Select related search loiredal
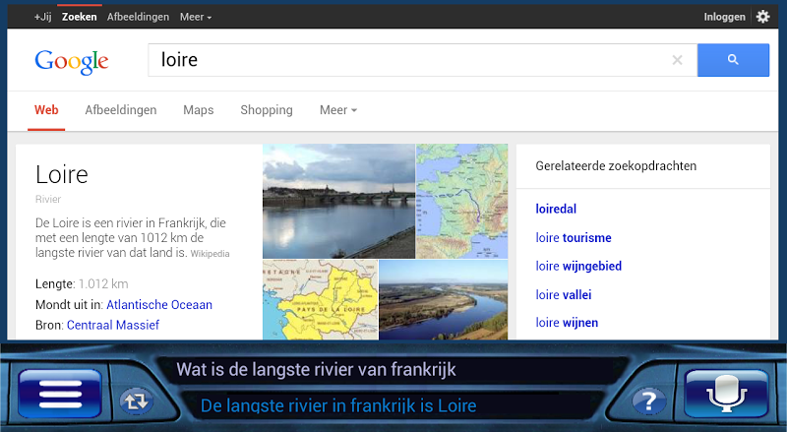 pos(556,209)
